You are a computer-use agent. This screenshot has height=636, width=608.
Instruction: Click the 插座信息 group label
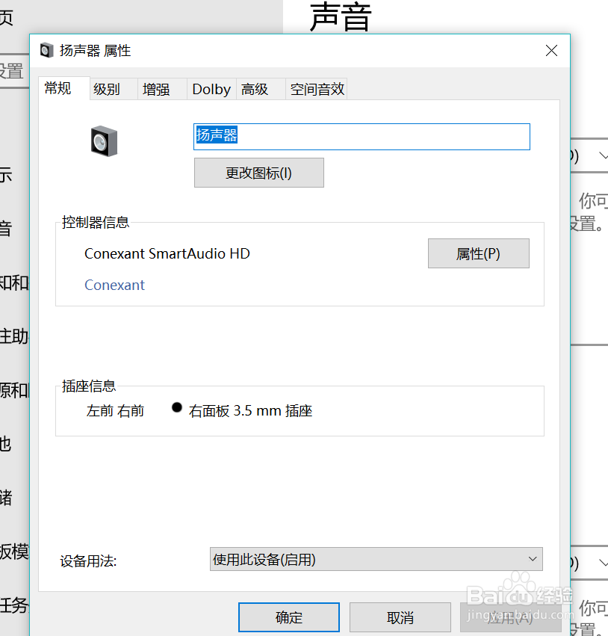point(89,386)
